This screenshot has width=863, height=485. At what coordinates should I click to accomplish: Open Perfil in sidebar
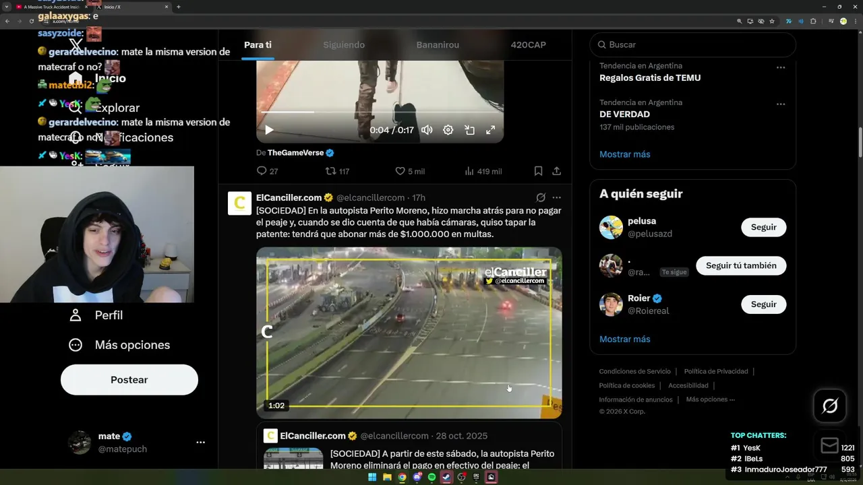tap(96, 315)
